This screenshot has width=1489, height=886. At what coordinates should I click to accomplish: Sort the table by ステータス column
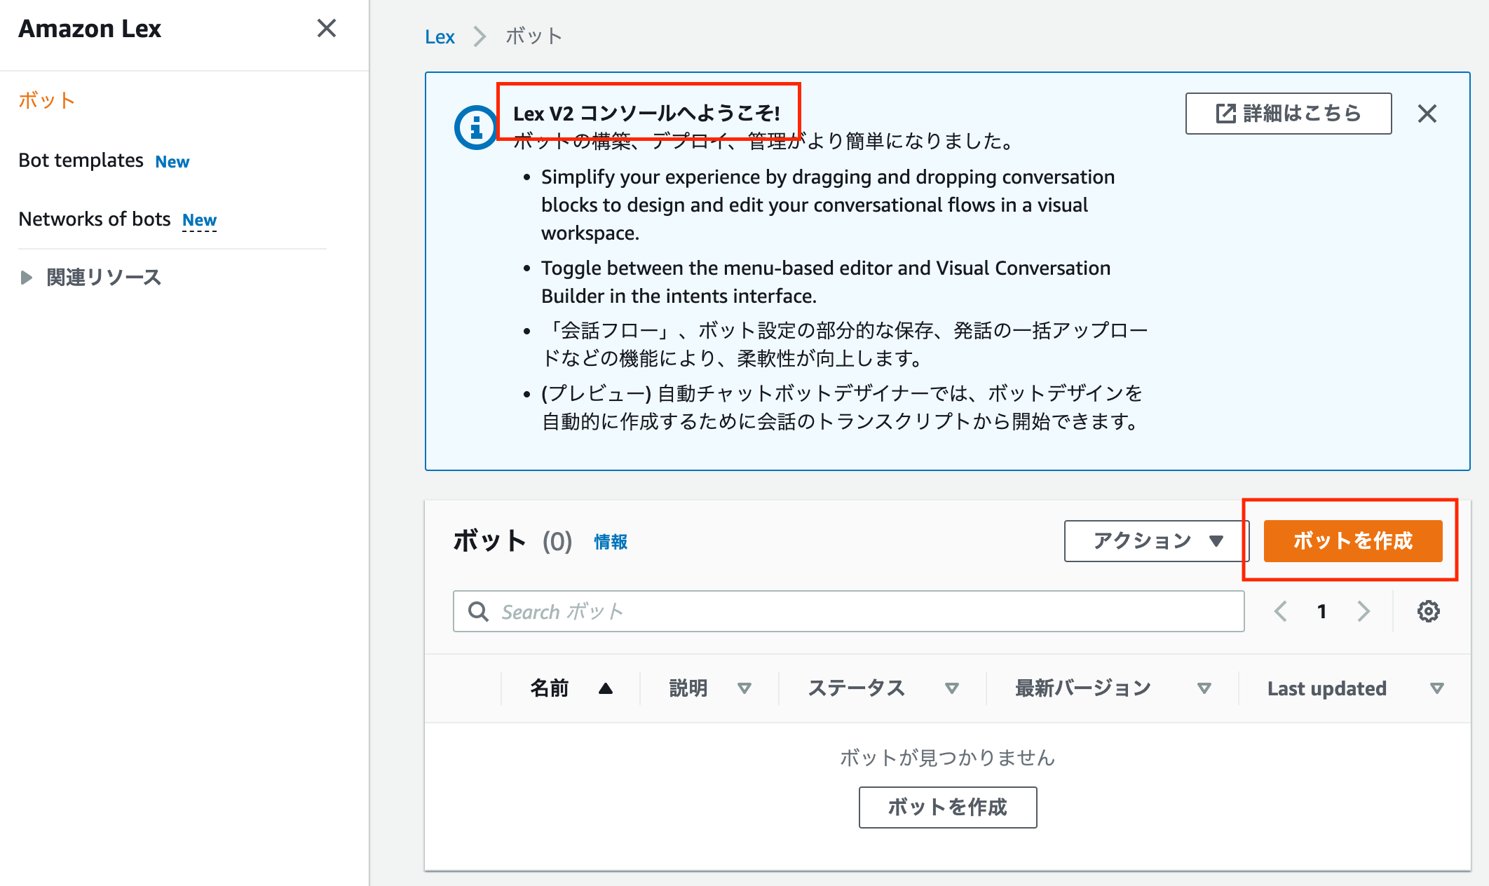tap(883, 688)
